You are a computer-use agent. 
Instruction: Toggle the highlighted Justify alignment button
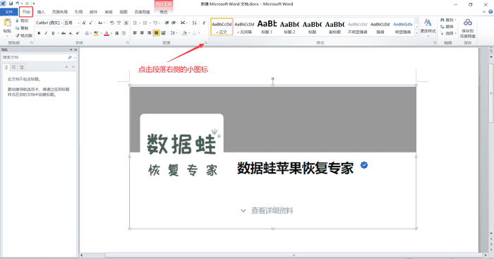pyautogui.click(x=156, y=32)
